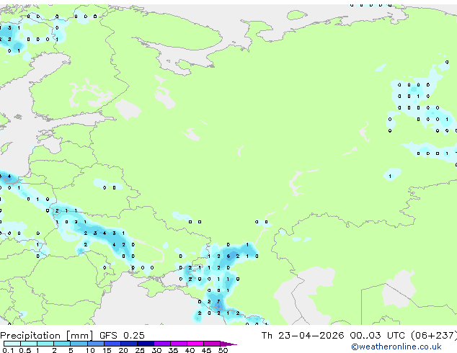Viewport: 457px width, 353px height.
Task: Select the 1–2 mm legend color segment
Action: [45, 344]
